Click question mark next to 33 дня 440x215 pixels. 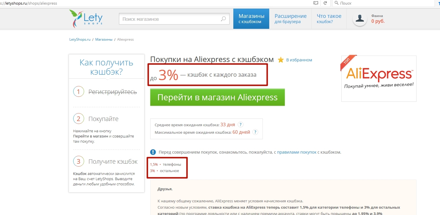point(240,125)
